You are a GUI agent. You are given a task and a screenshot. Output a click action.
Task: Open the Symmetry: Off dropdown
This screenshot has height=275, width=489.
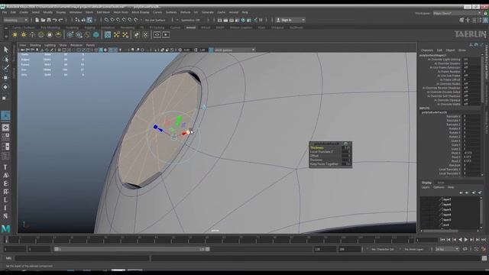(191, 20)
